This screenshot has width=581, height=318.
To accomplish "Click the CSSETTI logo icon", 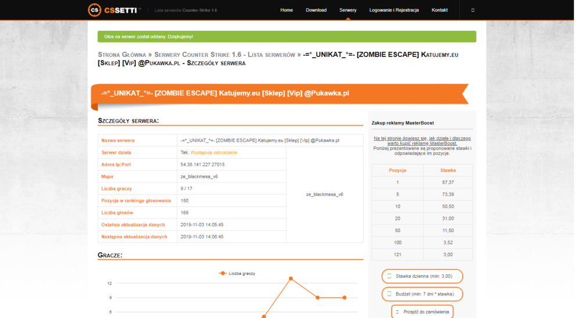I will tap(95, 10).
